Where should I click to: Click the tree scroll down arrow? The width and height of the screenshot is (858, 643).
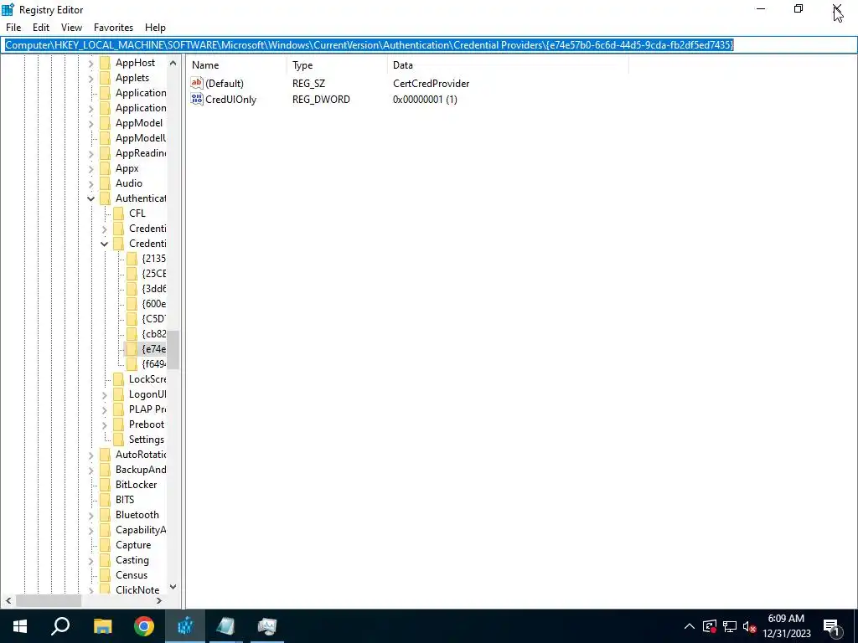click(x=173, y=587)
